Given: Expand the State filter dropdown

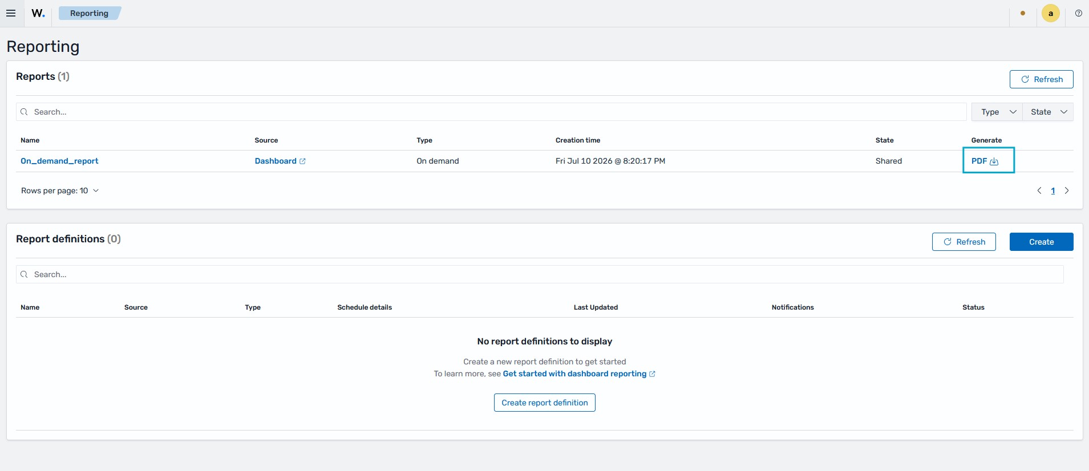Looking at the screenshot, I should 1048,112.
